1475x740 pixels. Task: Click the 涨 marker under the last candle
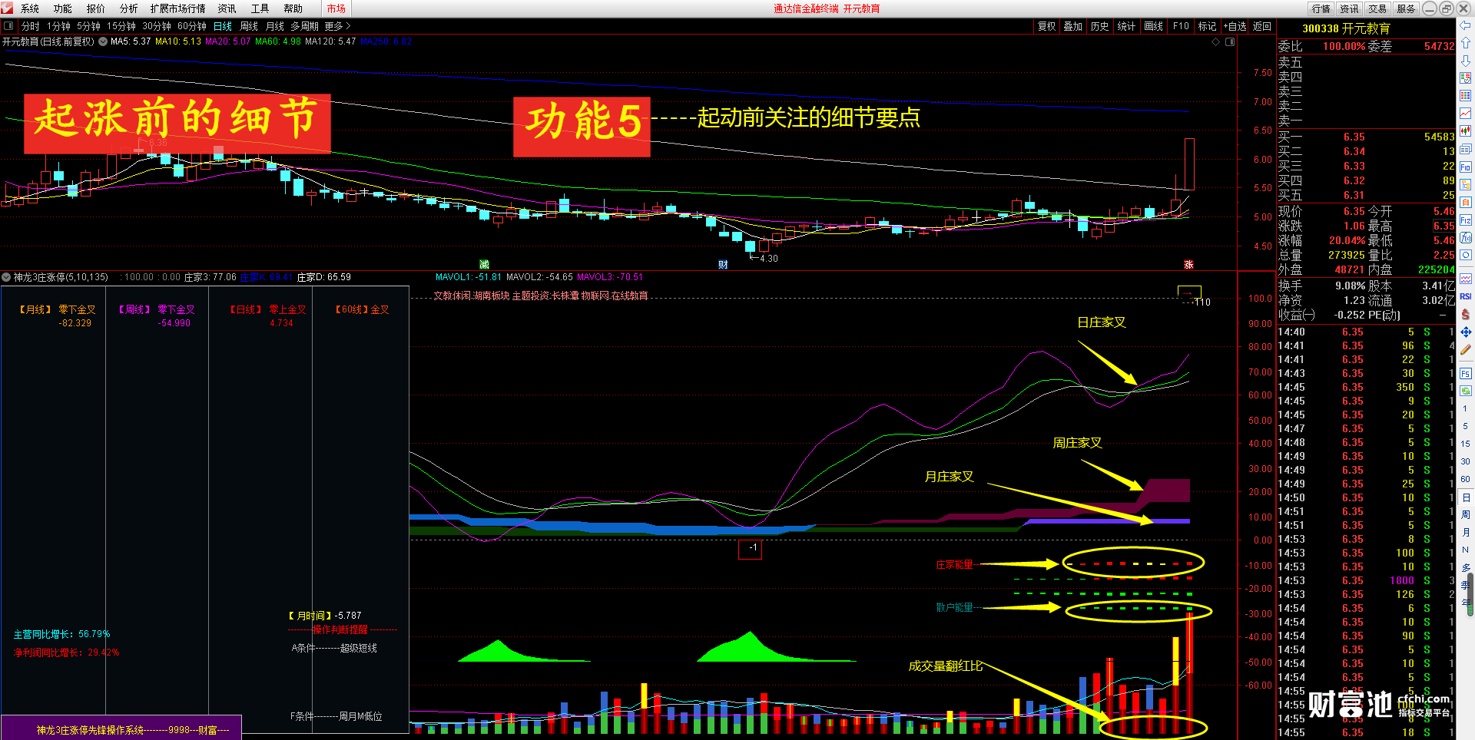coord(1188,265)
